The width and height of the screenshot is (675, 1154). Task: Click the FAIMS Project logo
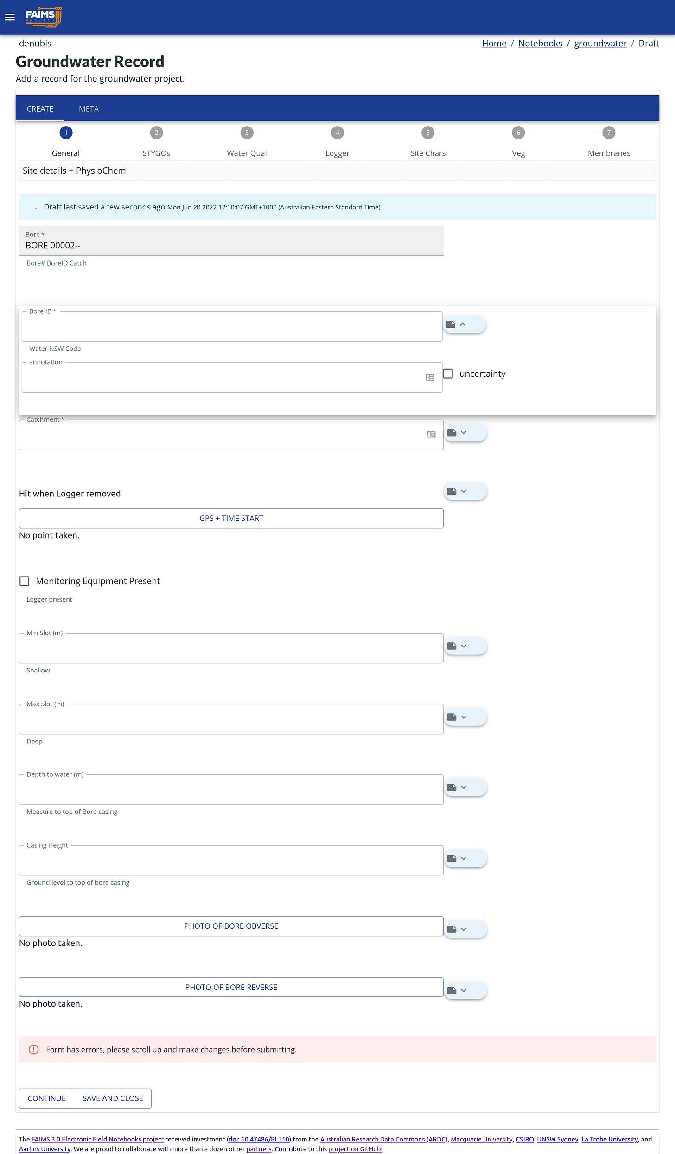click(44, 17)
